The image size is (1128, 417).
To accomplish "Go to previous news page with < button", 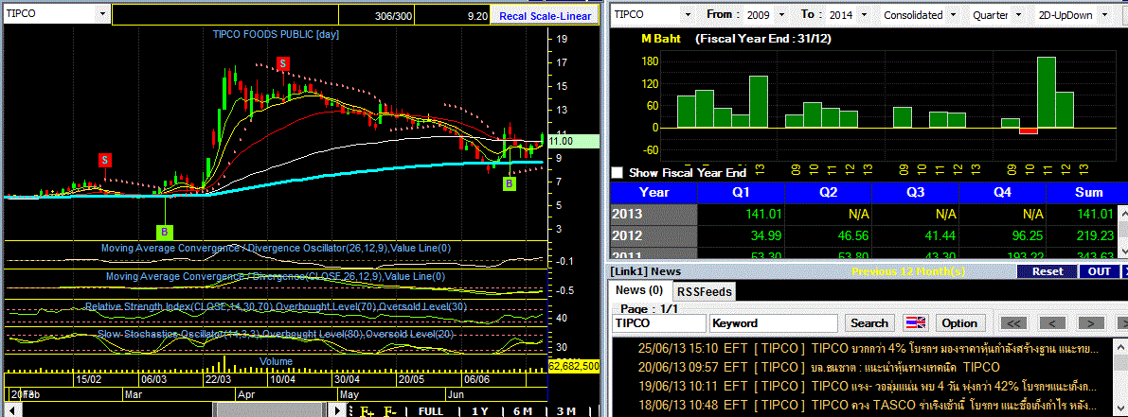I will click(x=1052, y=323).
